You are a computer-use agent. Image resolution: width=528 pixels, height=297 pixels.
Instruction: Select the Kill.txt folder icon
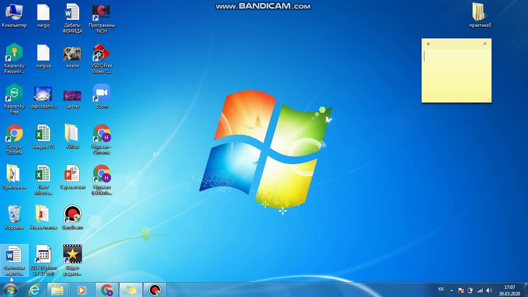73,137
